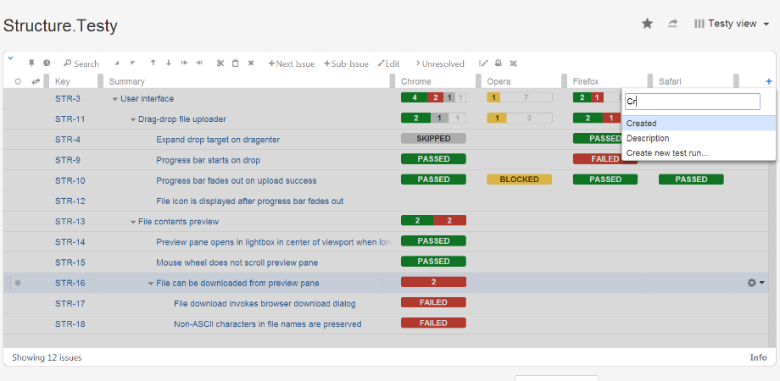Toggle the selection dot on STR-16
The image size is (780, 381).
(18, 283)
